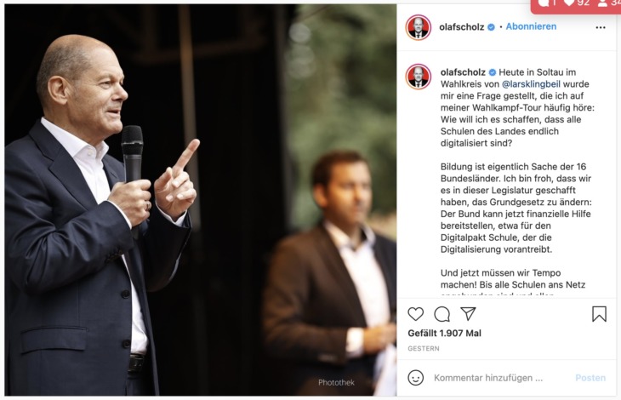Like the post with the heart icon
This screenshot has width=621, height=400.
(x=415, y=314)
